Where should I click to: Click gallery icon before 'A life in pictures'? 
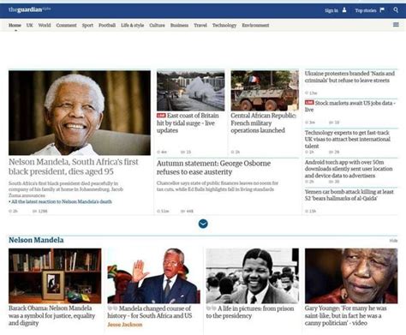pyautogui.click(x=212, y=308)
